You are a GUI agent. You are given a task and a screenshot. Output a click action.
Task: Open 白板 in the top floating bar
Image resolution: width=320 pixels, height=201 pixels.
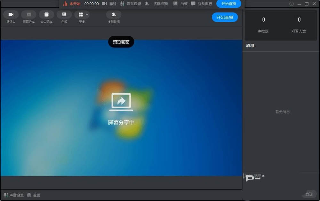[180, 4]
